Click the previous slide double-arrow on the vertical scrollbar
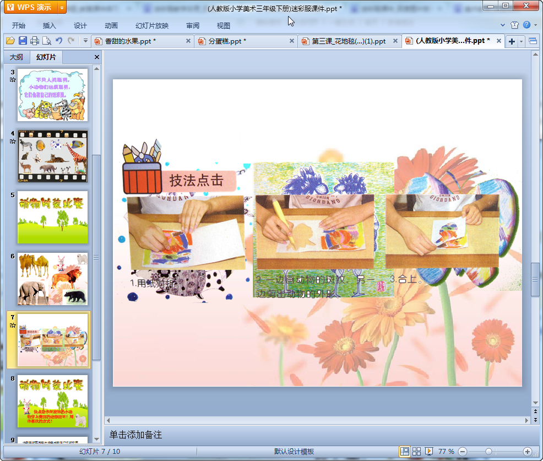This screenshot has height=461, width=543. pos(535,411)
